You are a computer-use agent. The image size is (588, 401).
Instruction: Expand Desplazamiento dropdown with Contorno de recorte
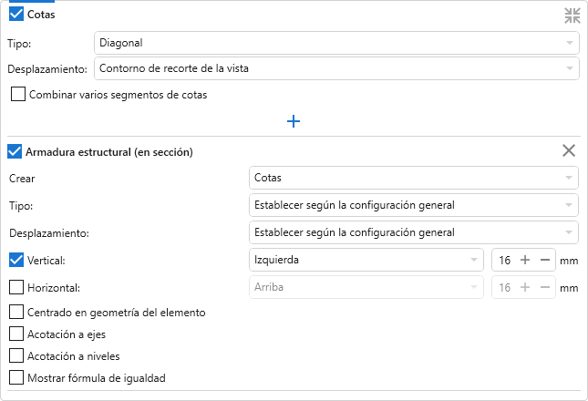pos(336,68)
